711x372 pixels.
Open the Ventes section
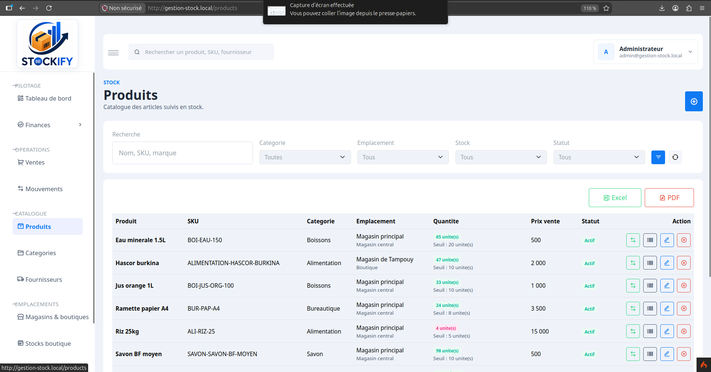tap(31, 162)
